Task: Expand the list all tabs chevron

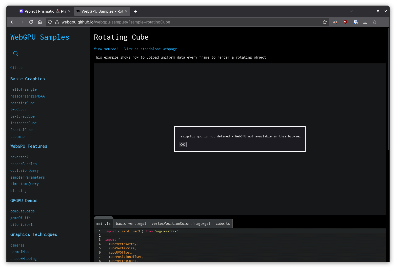Action: 351,11
